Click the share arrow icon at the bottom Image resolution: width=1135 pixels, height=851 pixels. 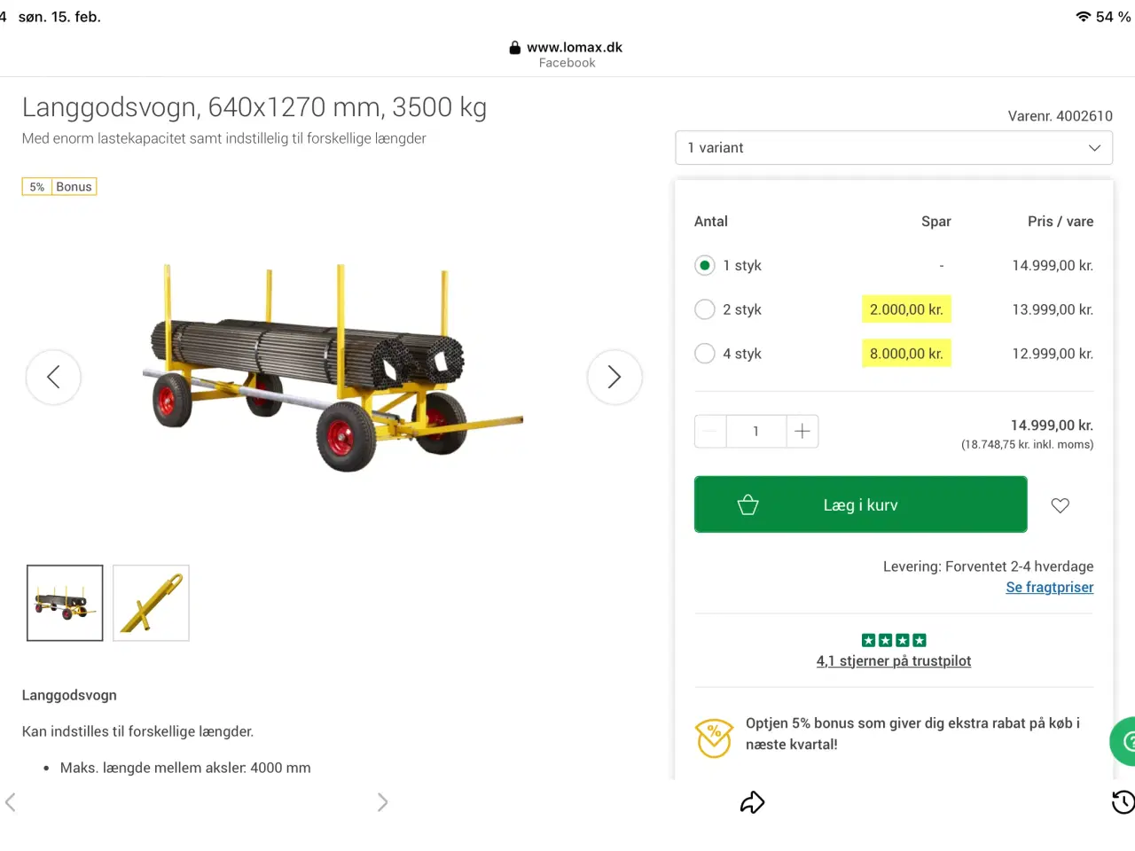click(x=752, y=801)
